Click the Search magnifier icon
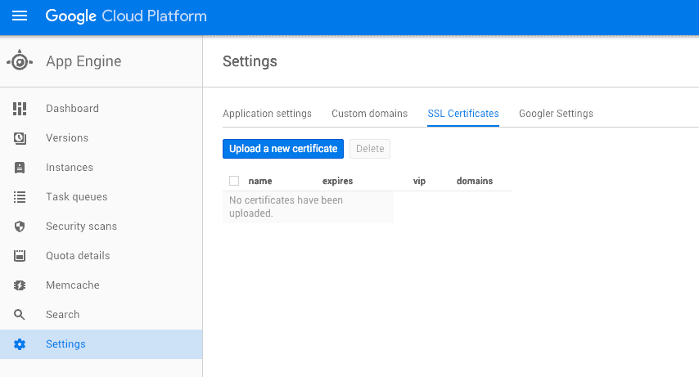 (x=20, y=315)
